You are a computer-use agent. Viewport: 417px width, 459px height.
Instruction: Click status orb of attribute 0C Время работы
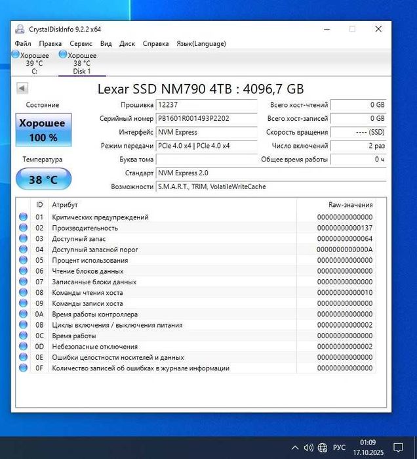(x=23, y=336)
